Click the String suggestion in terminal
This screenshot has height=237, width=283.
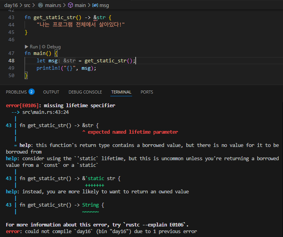click(90, 205)
